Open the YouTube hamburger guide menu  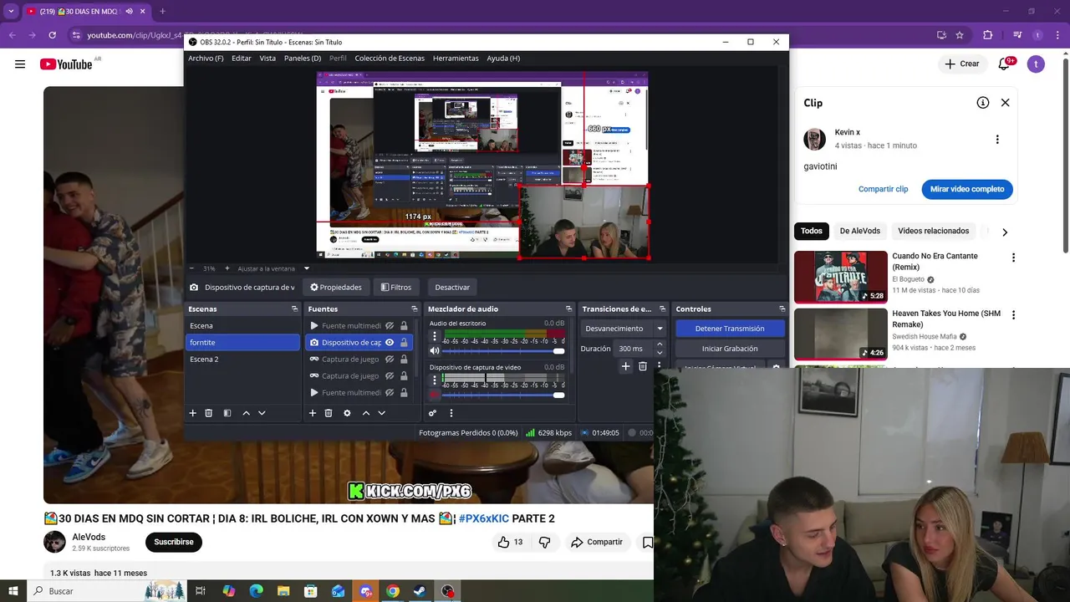[20, 64]
